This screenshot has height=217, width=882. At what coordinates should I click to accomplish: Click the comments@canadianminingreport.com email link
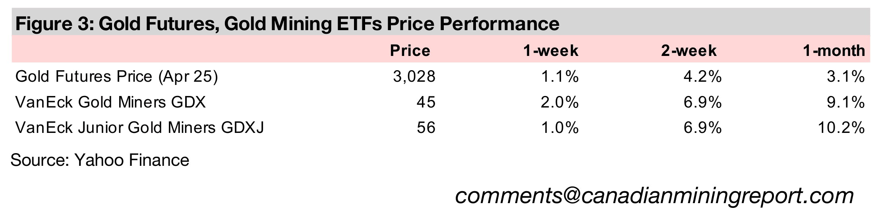click(x=654, y=196)
